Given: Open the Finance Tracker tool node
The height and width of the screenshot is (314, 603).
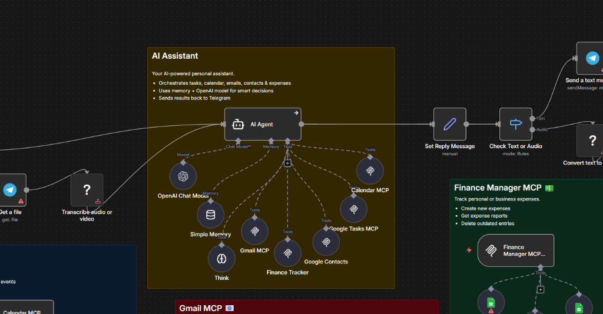Looking at the screenshot, I should point(287,253).
